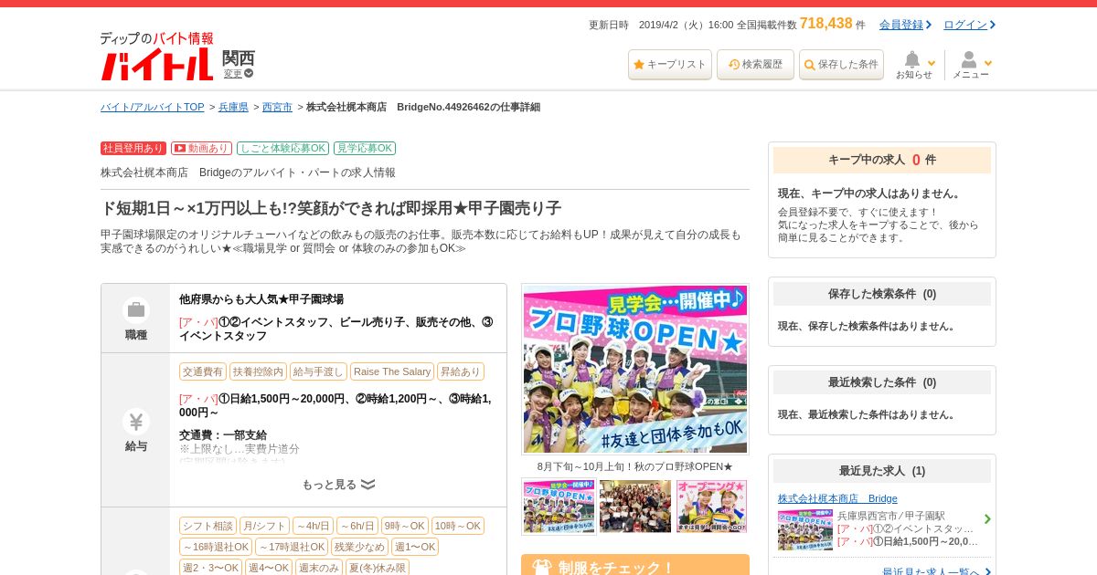Click the 保存した検索条件 (0) header
Image resolution: width=1097 pixels, height=575 pixels.
pos(882,294)
